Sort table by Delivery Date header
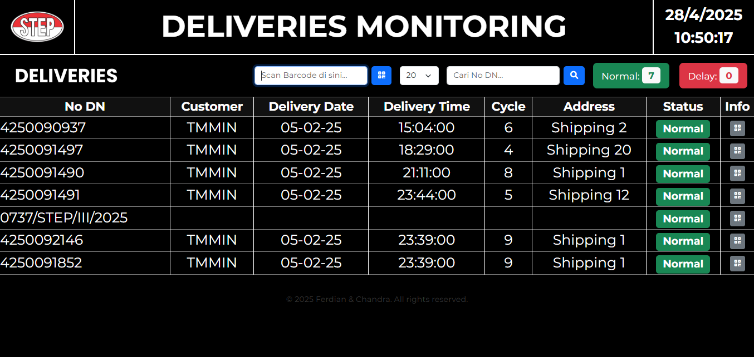Image resolution: width=754 pixels, height=357 pixels. [311, 106]
